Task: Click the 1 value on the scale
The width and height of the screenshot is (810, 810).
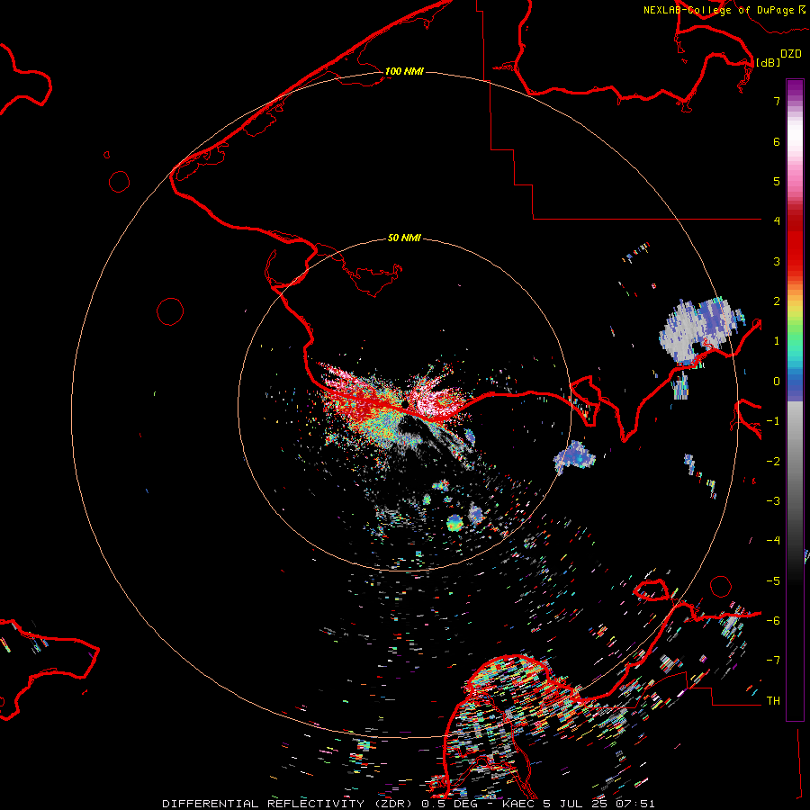Action: tap(777, 341)
